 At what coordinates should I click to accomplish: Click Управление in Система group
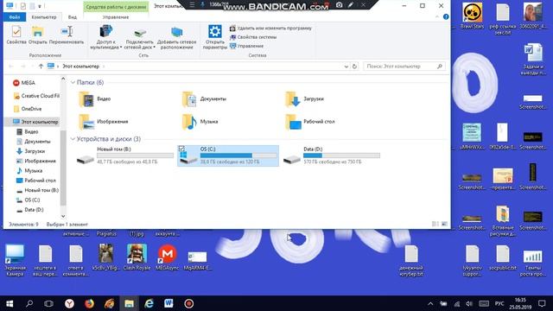(246, 46)
